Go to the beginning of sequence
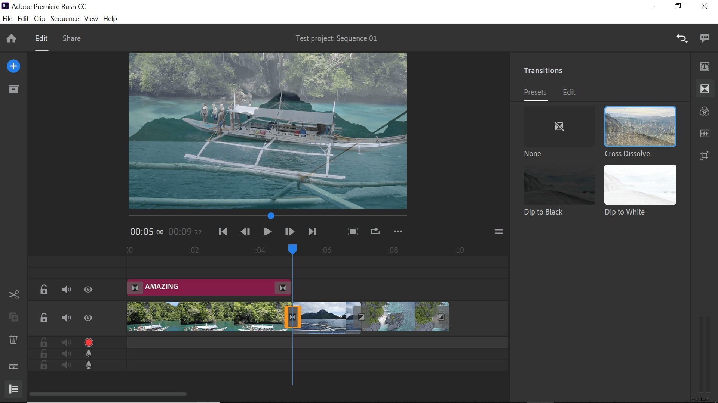Viewport: 718px width, 403px height. [x=223, y=232]
